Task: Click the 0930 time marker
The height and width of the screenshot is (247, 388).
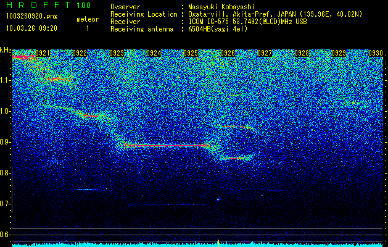Action: (376, 53)
